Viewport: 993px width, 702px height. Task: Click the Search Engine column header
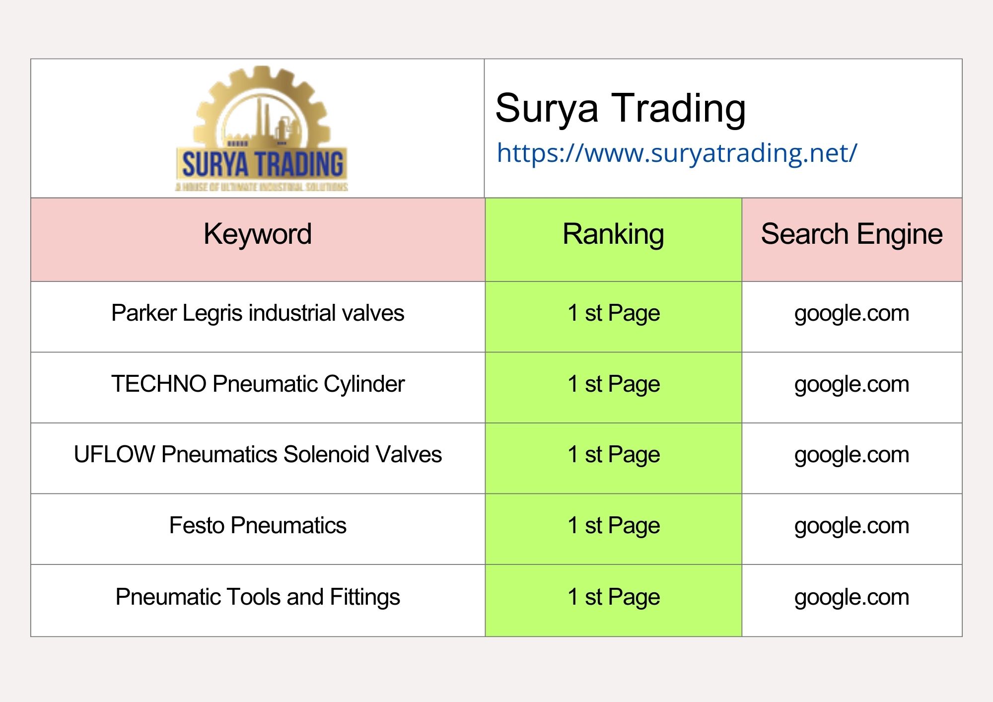click(x=852, y=240)
